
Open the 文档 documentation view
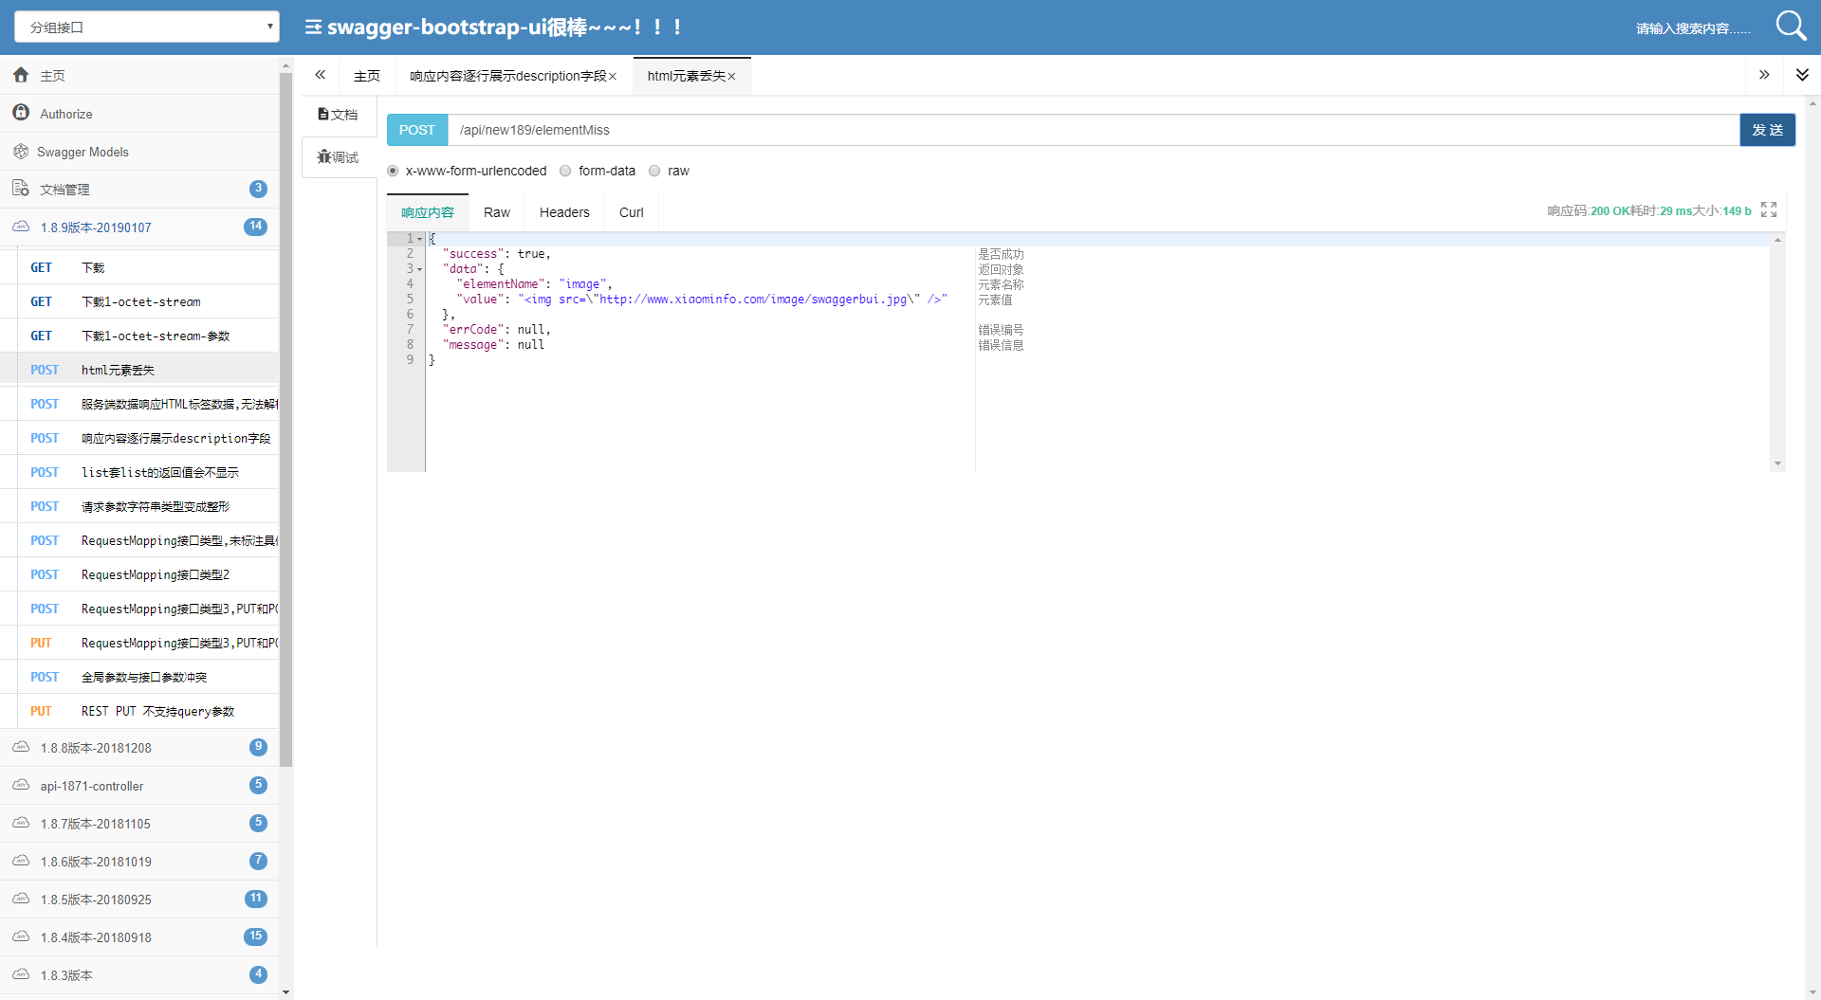339,114
